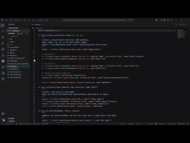Click the command center search box
The width and height of the screenshot is (190, 143).
[x=95, y=20]
